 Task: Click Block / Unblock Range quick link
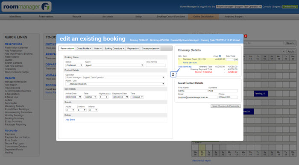pos(17,72)
